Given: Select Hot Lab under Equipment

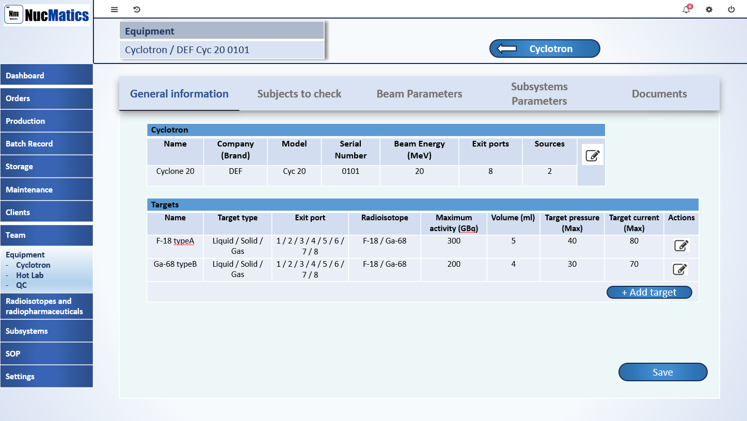Looking at the screenshot, I should coord(30,276).
